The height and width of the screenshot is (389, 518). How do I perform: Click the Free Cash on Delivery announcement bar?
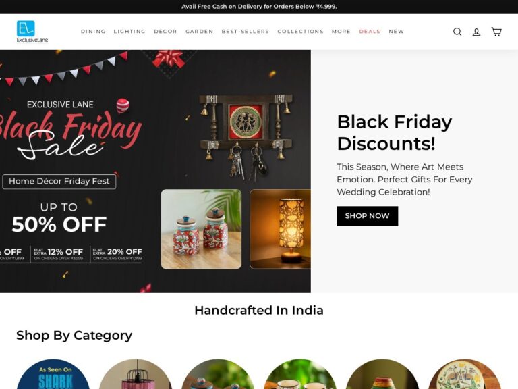tap(259, 7)
